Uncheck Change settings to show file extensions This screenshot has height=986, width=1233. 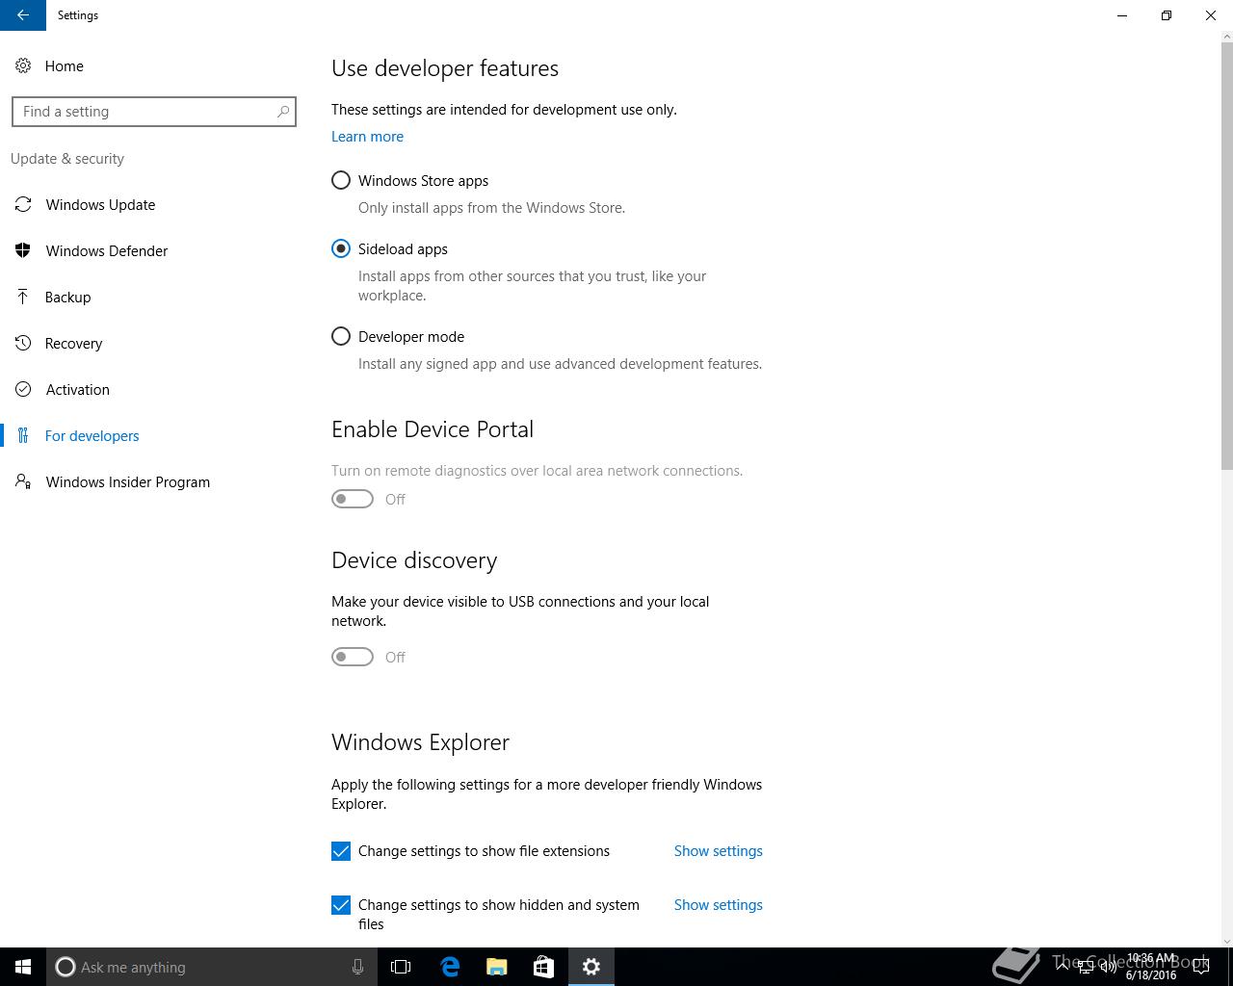[341, 851]
